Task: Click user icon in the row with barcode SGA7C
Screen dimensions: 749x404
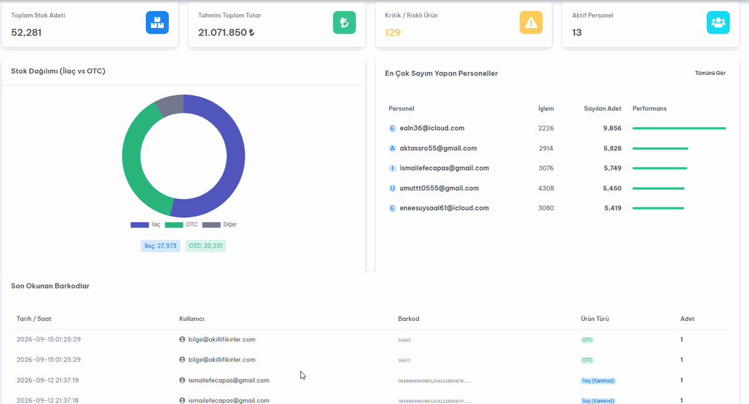Action: (182, 360)
